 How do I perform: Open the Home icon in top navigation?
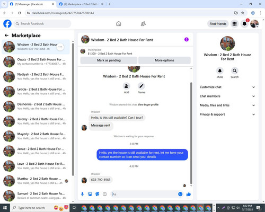pyautogui.click(x=119, y=24)
